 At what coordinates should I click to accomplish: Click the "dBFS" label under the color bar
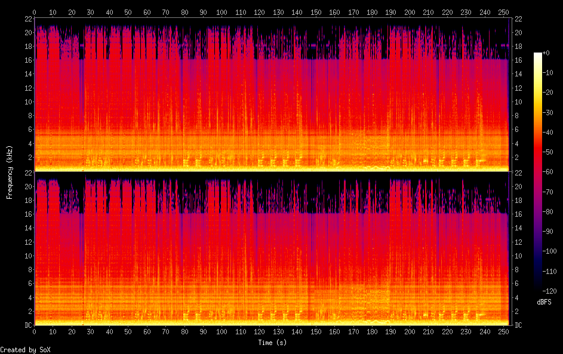click(544, 302)
